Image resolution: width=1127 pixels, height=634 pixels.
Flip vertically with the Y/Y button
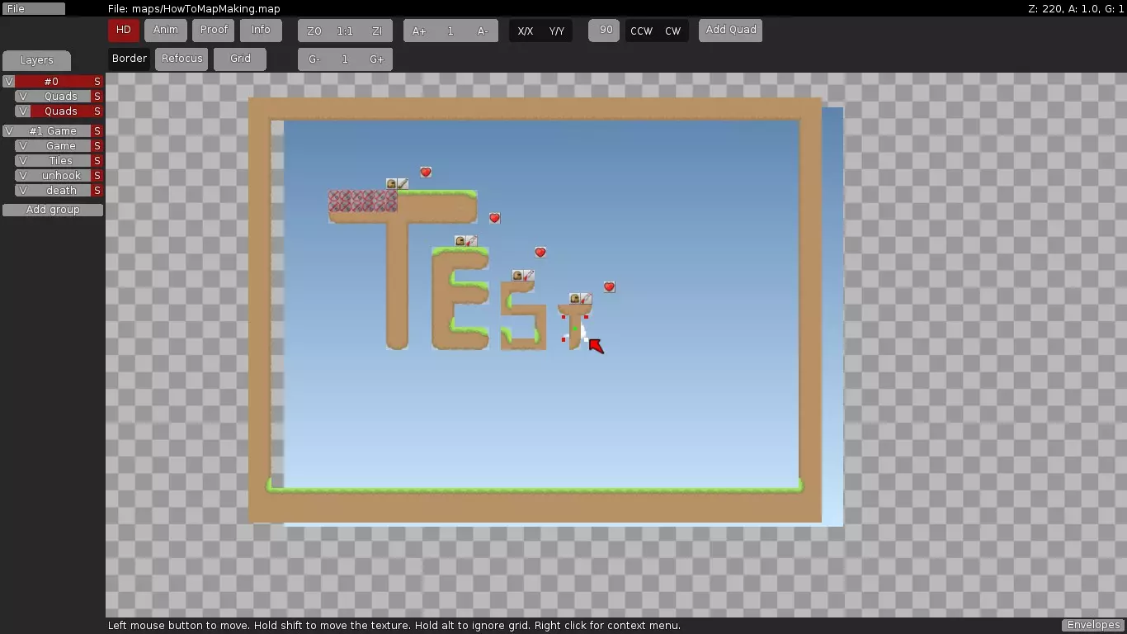pos(557,31)
